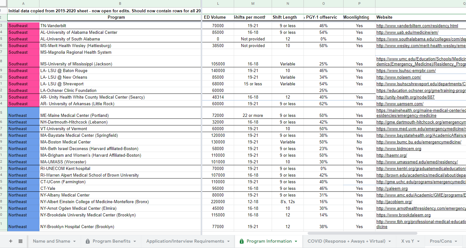Open Name and Shame tab dropdown arrow
This screenshot has width=466, height=248.
click(74, 241)
